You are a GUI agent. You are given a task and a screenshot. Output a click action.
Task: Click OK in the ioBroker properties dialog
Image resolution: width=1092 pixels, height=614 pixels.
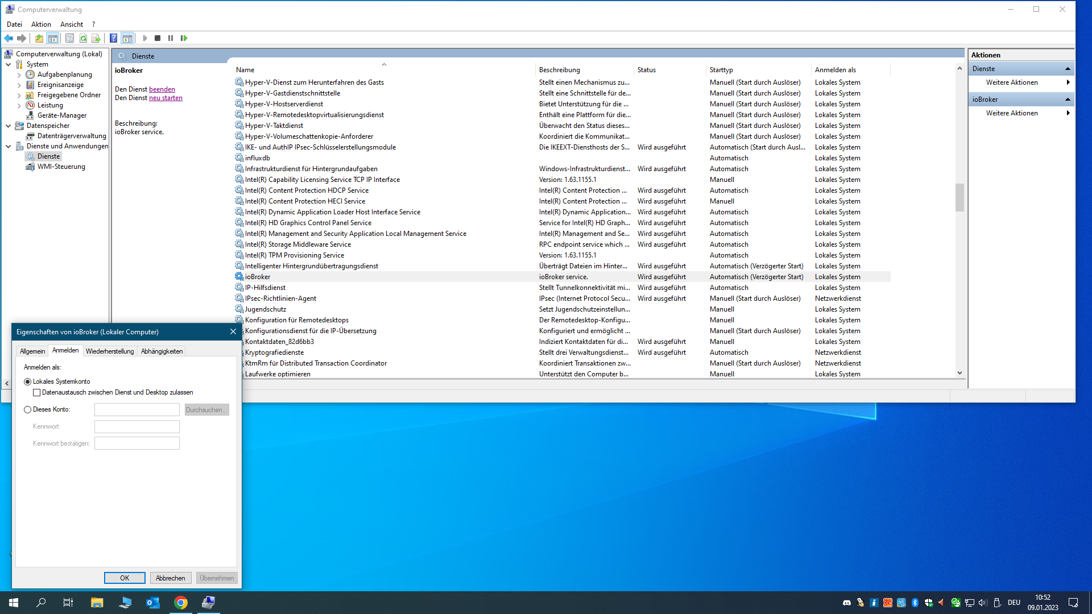125,578
